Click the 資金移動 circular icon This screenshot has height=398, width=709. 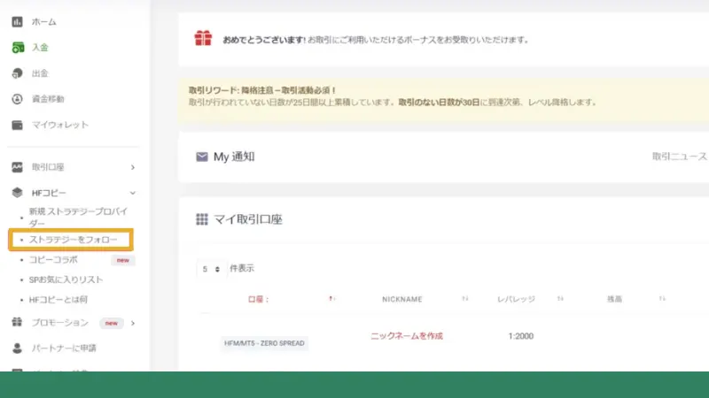pyautogui.click(x=17, y=99)
